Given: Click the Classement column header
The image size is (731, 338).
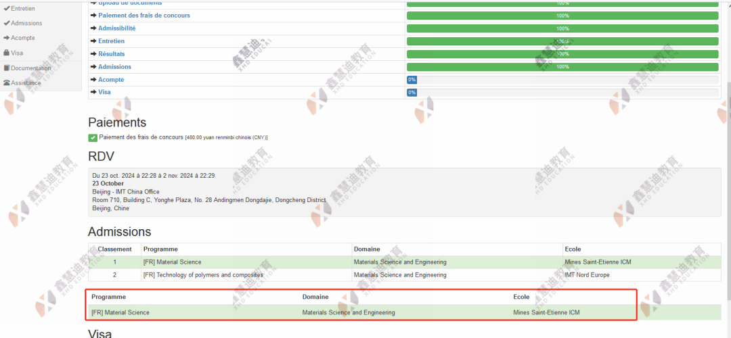Looking at the screenshot, I should coord(114,249).
